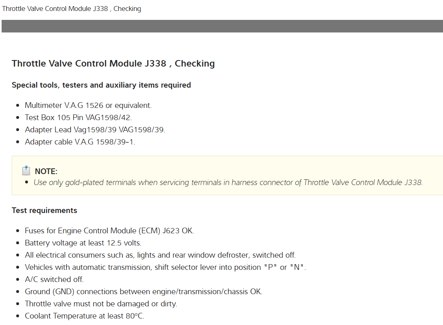443x325 pixels.
Task: Select the Test Box 105 Pin item
Action: (78, 118)
